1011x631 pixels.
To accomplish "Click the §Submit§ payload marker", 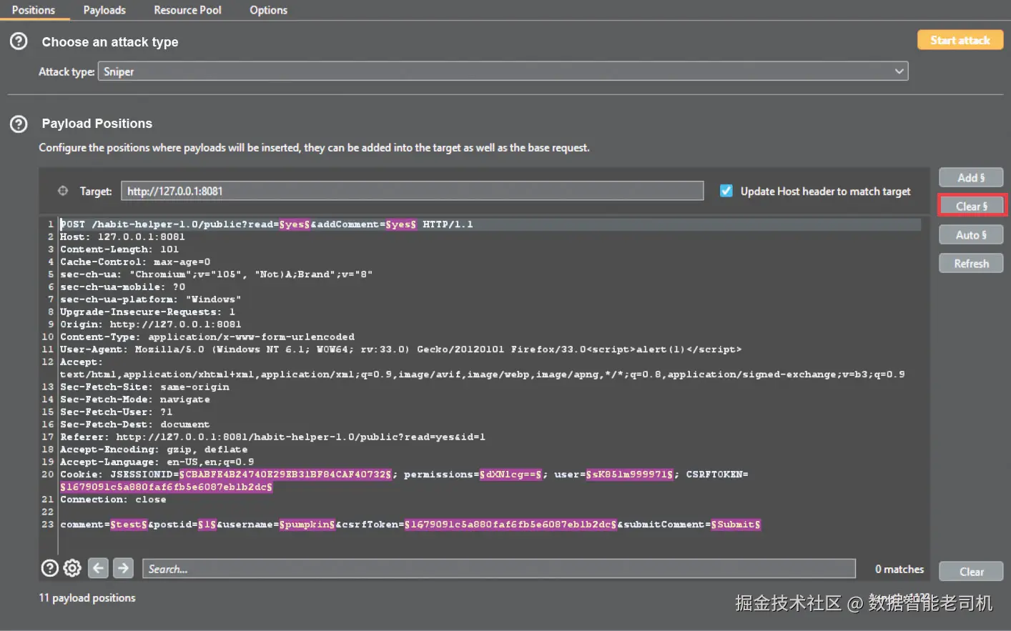I will (x=736, y=525).
